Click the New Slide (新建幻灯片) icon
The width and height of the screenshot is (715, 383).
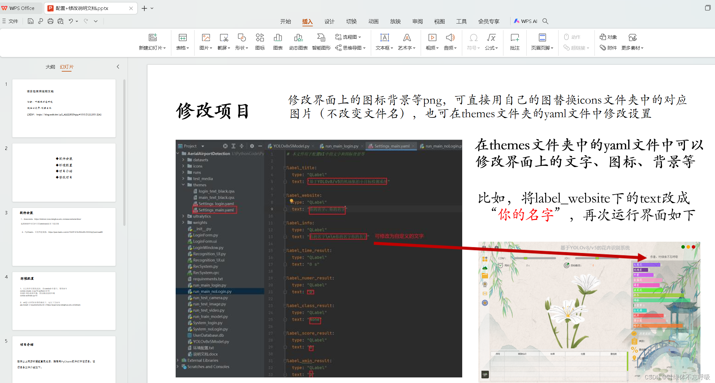click(x=152, y=38)
